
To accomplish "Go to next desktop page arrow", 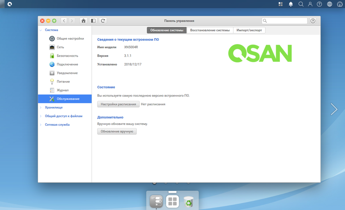I will tap(334, 109).
